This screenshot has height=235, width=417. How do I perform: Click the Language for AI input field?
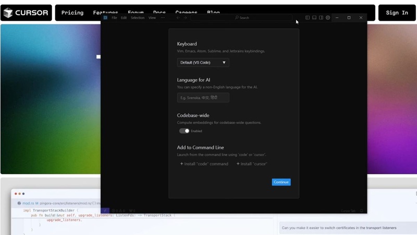pos(203,98)
